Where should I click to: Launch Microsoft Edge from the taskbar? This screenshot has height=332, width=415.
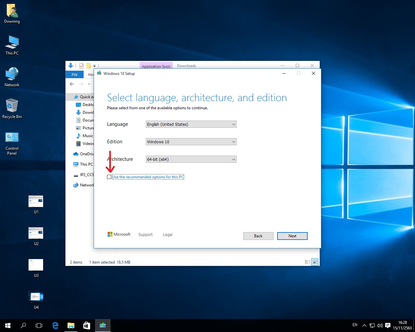(x=55, y=326)
